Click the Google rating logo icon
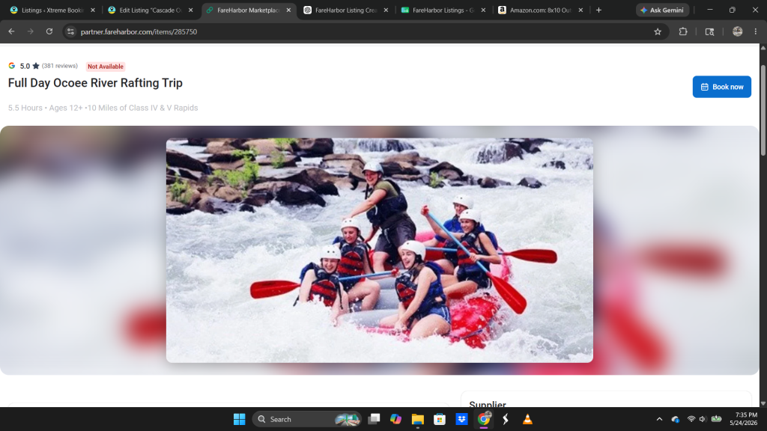 [12, 66]
